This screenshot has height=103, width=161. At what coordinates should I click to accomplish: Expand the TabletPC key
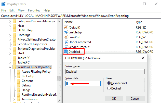coord(10,63)
